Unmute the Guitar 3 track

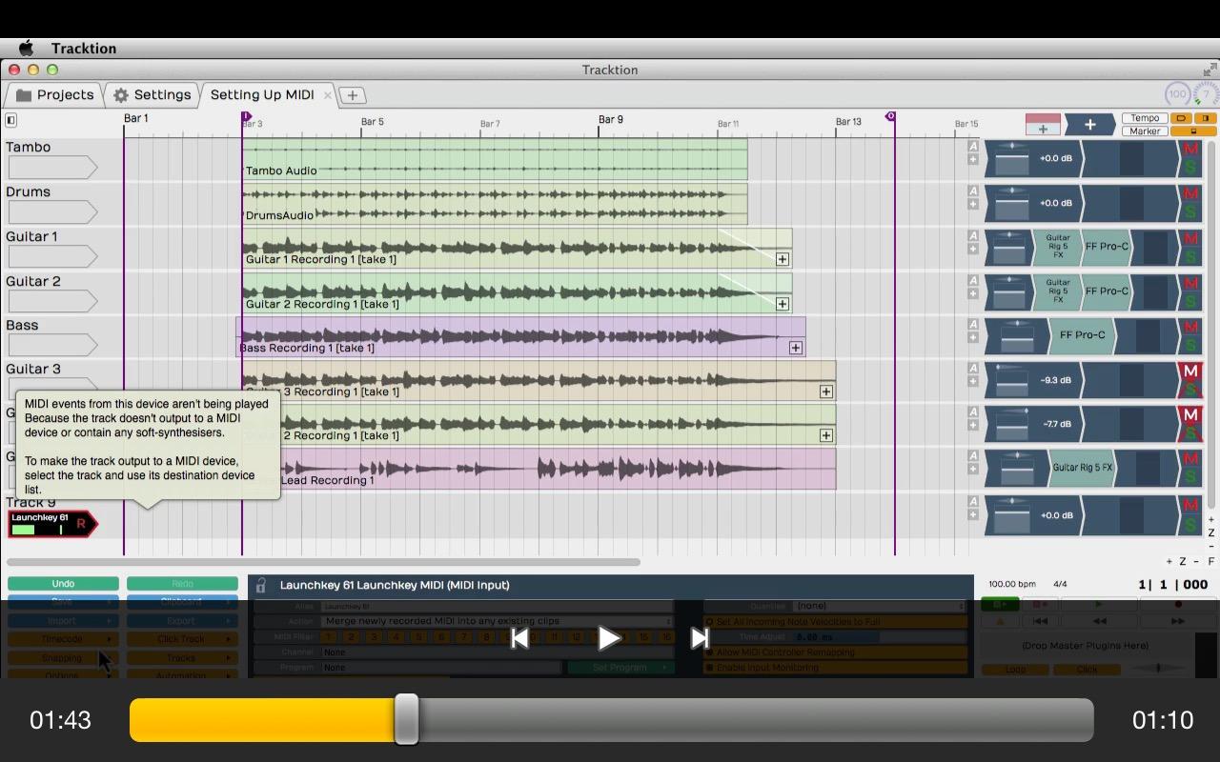click(x=1189, y=371)
